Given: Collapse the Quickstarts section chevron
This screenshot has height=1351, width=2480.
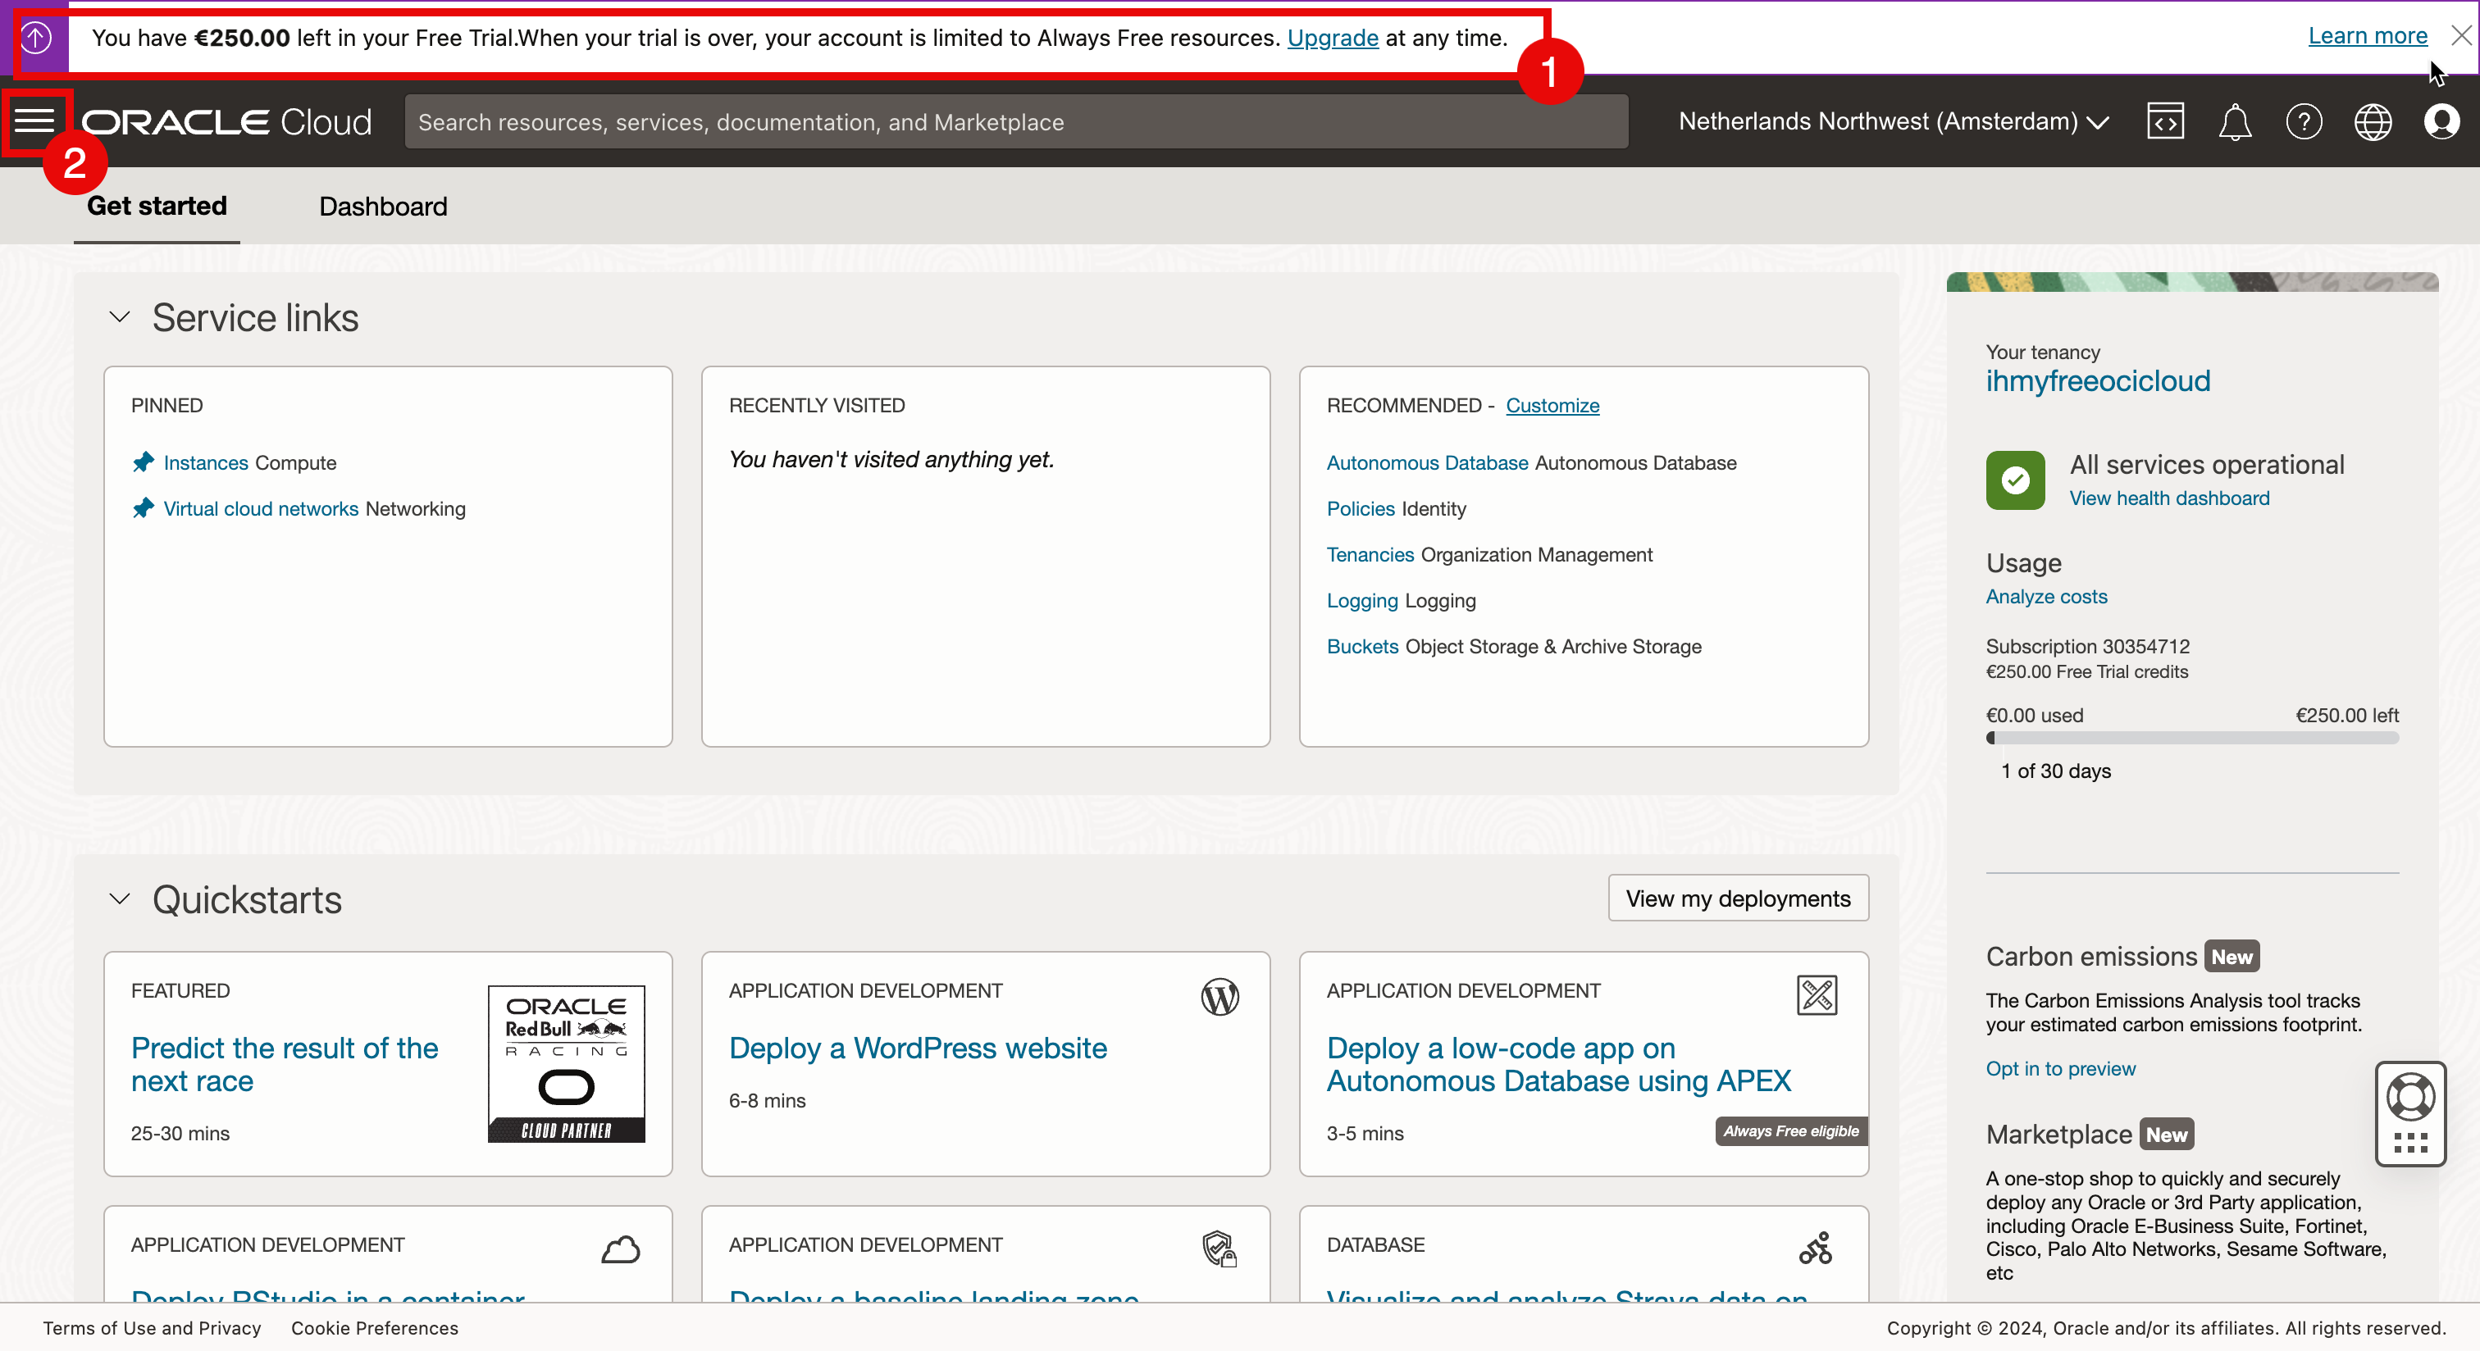Looking at the screenshot, I should [x=120, y=898].
